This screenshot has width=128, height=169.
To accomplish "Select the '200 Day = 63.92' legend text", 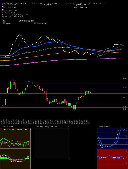I will [10, 11].
